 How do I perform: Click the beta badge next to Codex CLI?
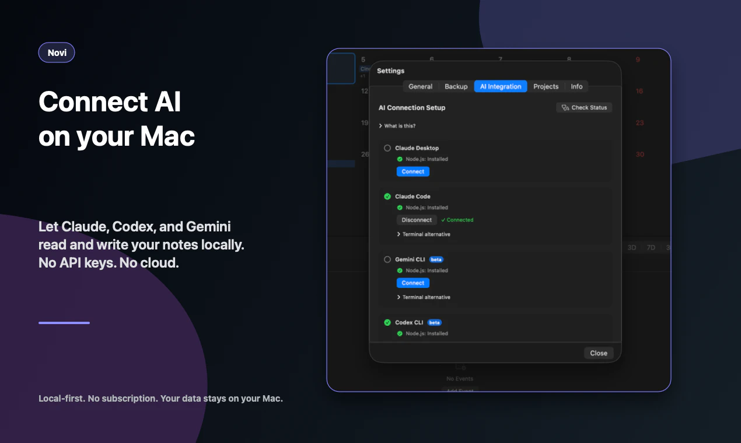coord(435,322)
